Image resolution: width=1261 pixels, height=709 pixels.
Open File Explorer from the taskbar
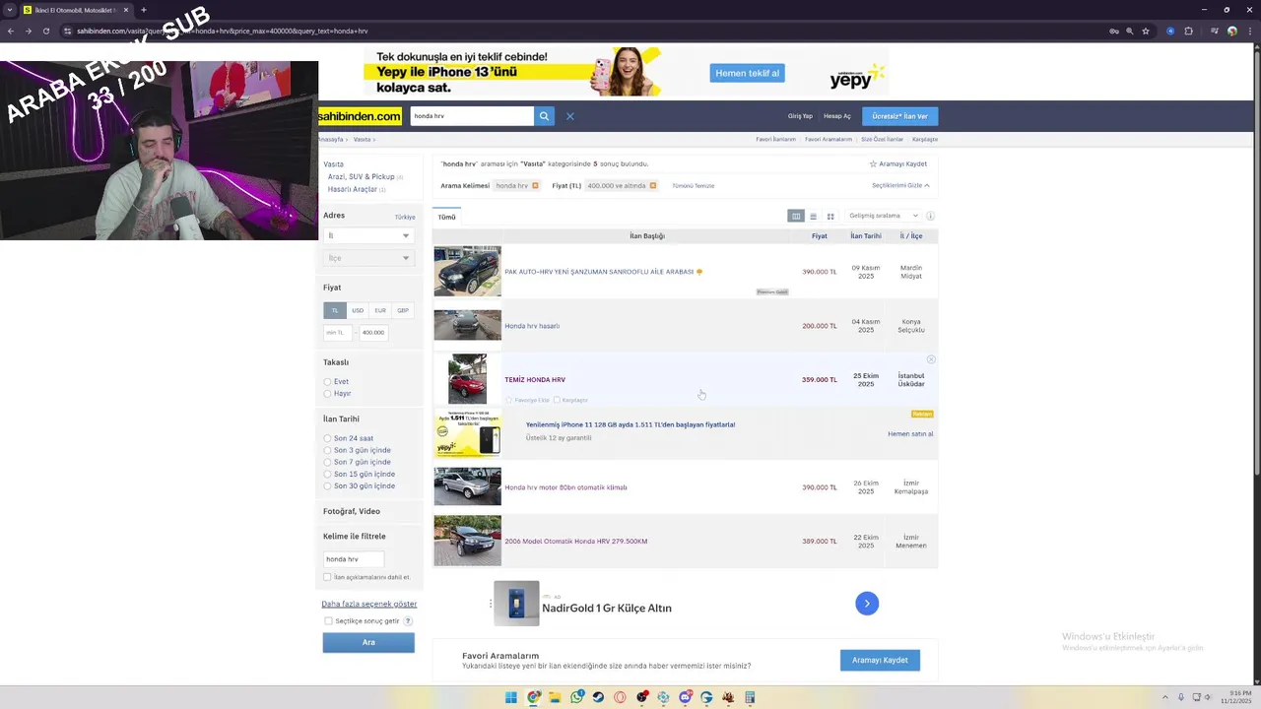tap(555, 697)
